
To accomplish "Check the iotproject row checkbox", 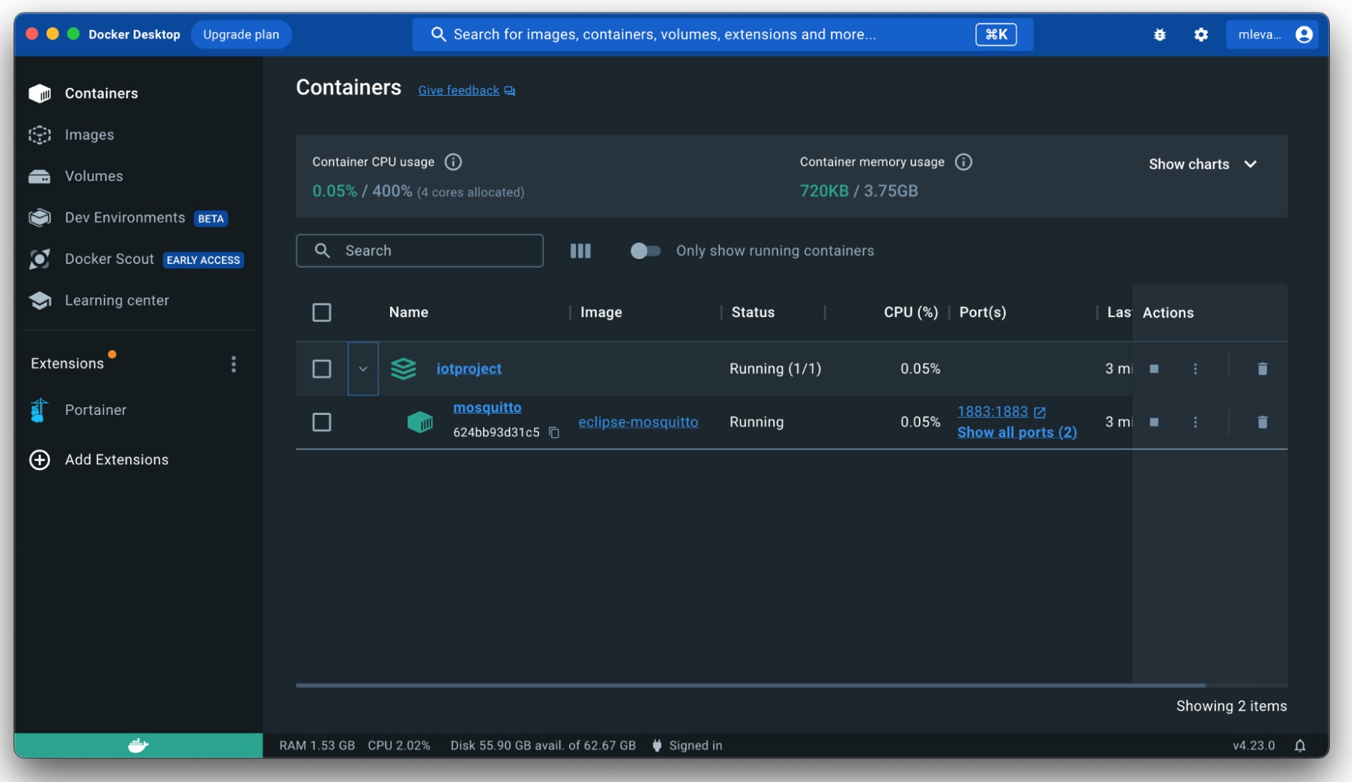I will (321, 368).
